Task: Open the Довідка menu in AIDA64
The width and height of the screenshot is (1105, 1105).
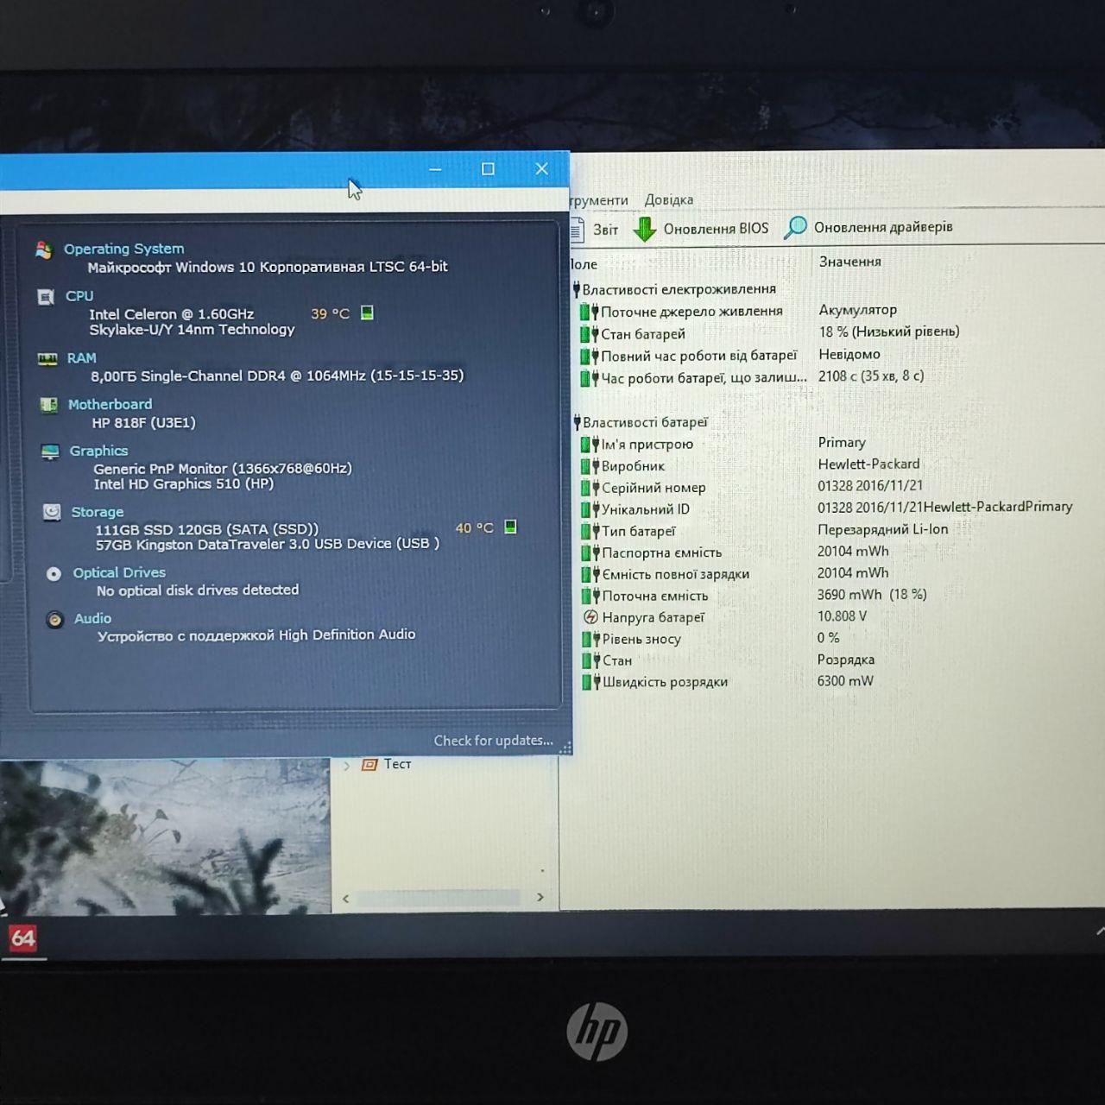Action: tap(669, 199)
